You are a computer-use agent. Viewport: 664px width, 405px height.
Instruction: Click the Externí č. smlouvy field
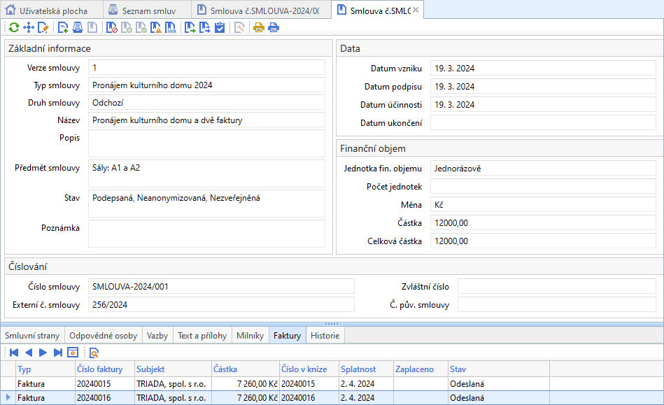tap(220, 304)
